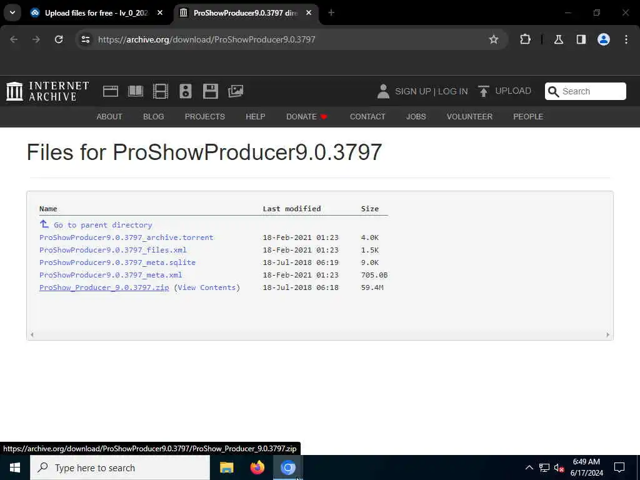Click the LOG IN link
The width and height of the screenshot is (640, 480).
[x=452, y=91]
